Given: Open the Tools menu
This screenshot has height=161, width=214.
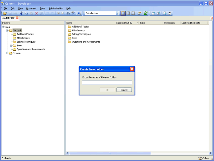Looking at the screenshot, I should click(x=42, y=8).
